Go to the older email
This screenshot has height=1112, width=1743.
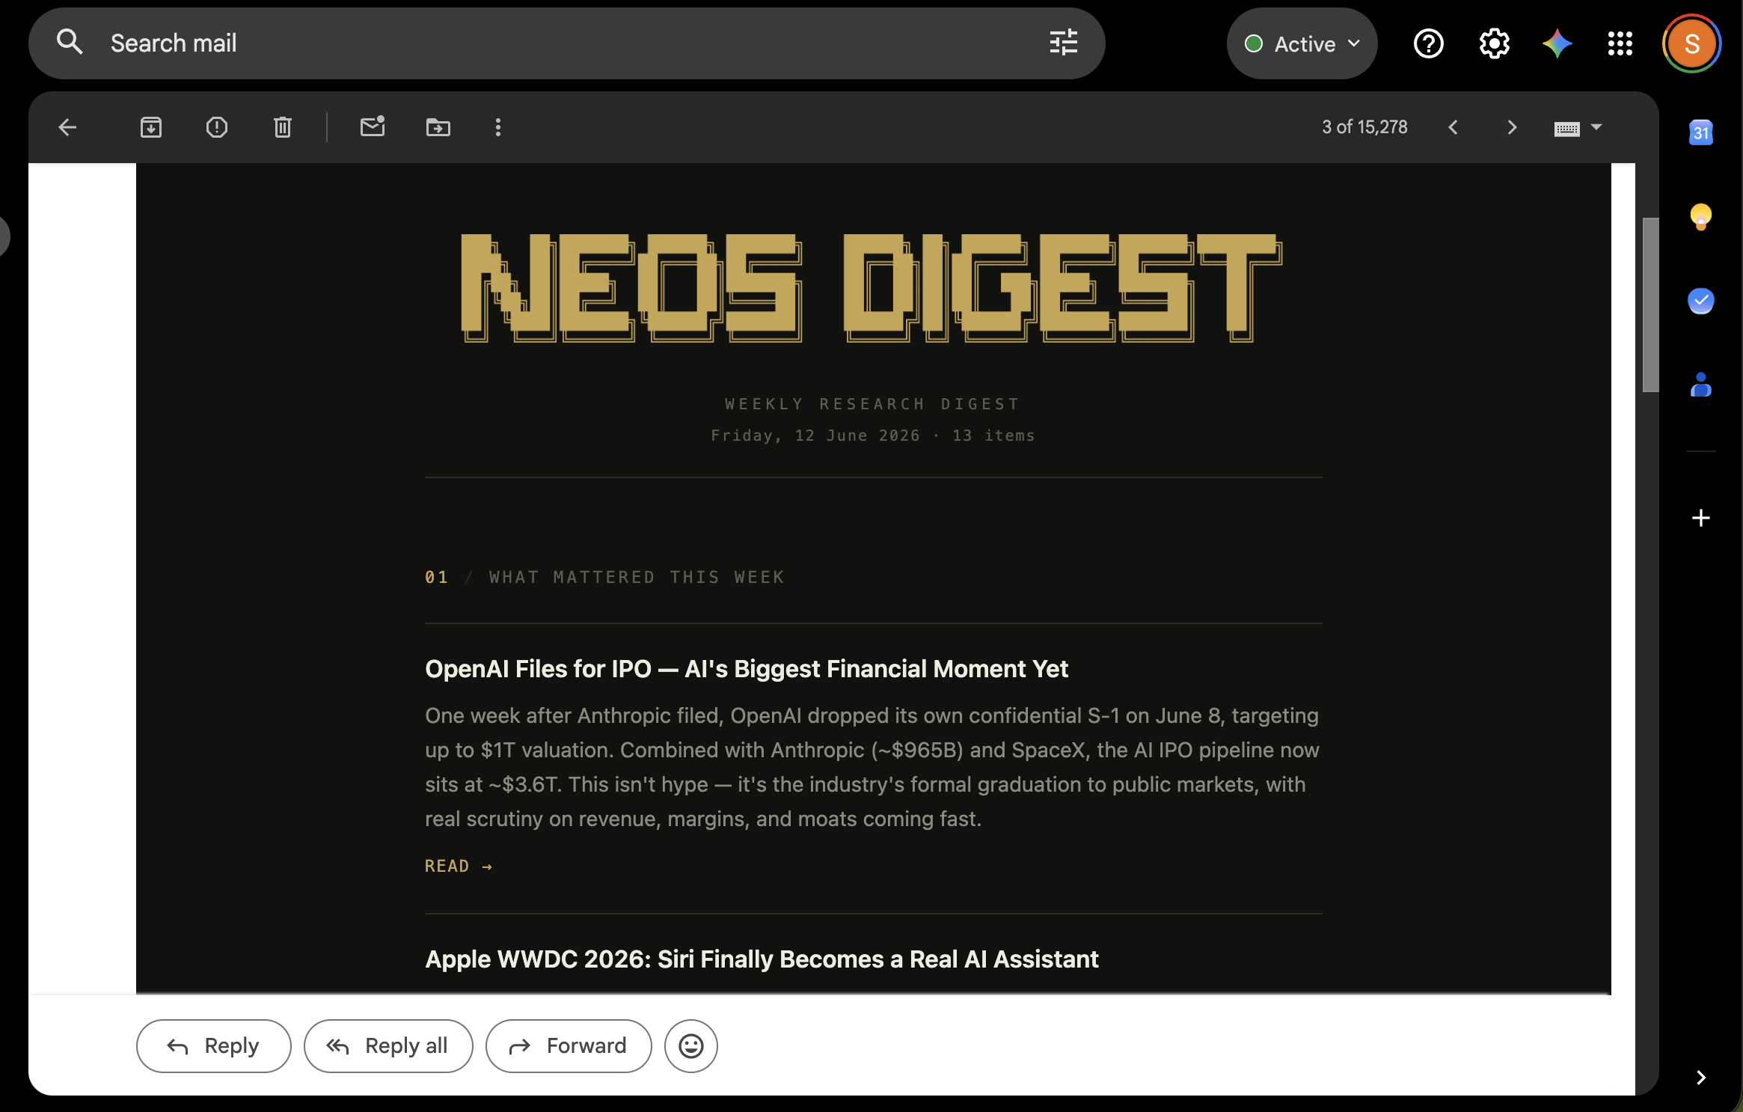tap(1512, 127)
